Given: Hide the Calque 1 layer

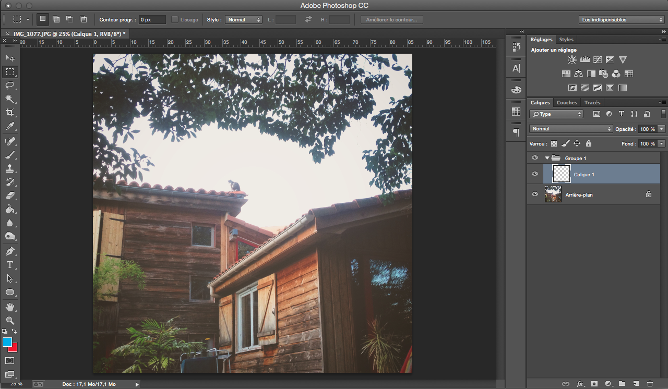Looking at the screenshot, I should pyautogui.click(x=534, y=174).
